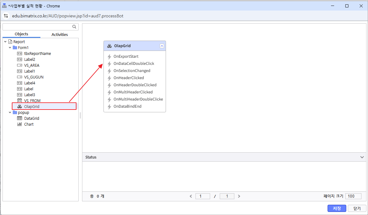
Task: Click the OnDataBindEnd lightning bolt icon
Action: tap(109, 106)
